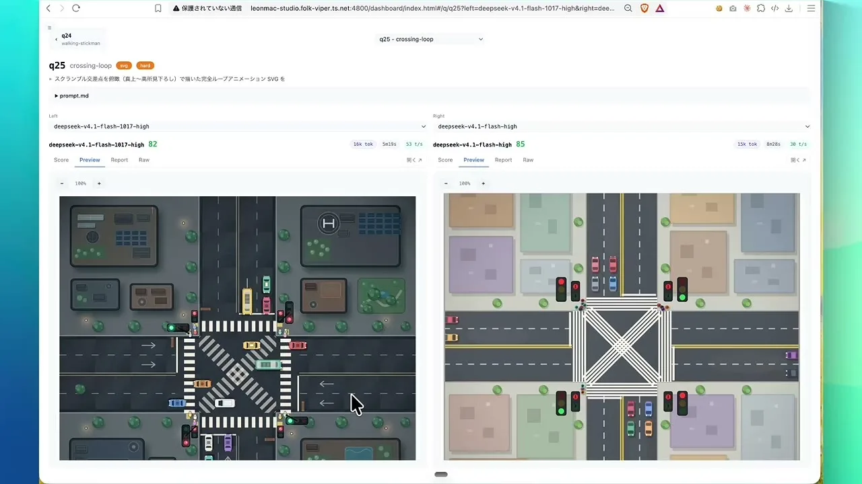Click the orange hard difficulty tag
Screen dimensions: 862x484
pos(145,66)
